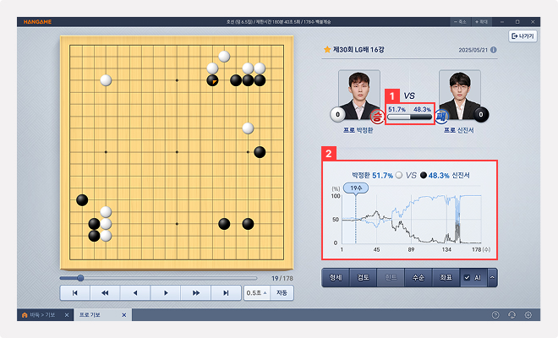Viewport: 558px width, 338px height.
Task: Open help via the question mark icon
Action: pyautogui.click(x=495, y=315)
